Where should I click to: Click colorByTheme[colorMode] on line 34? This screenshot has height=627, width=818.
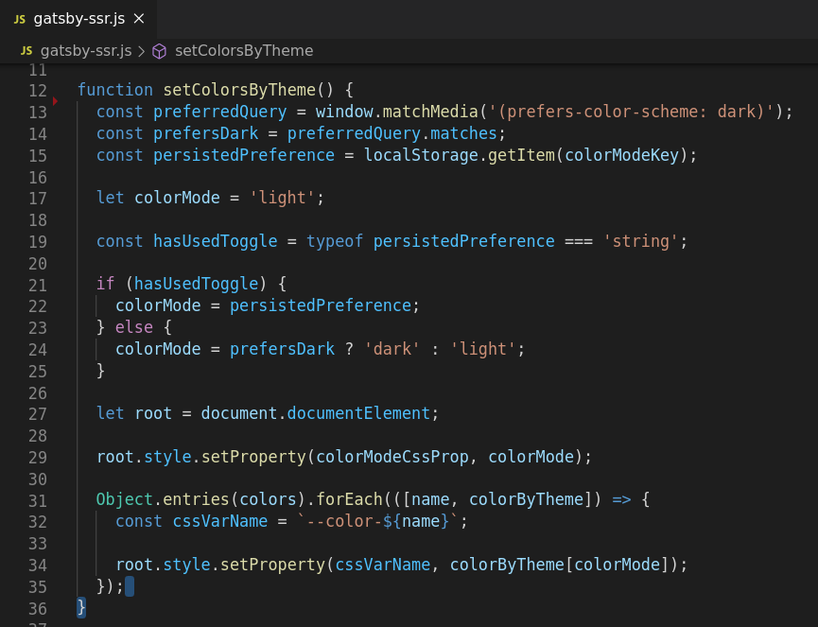[560, 565]
